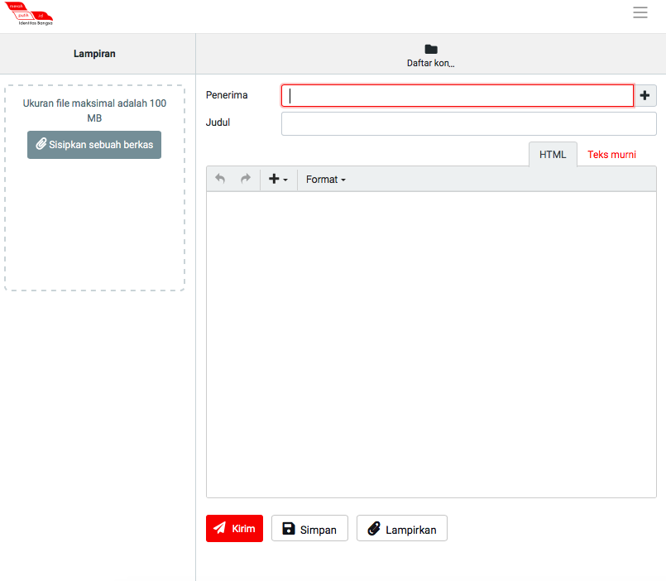The image size is (666, 581).
Task: Switch to the HTML tab
Action: click(x=553, y=154)
